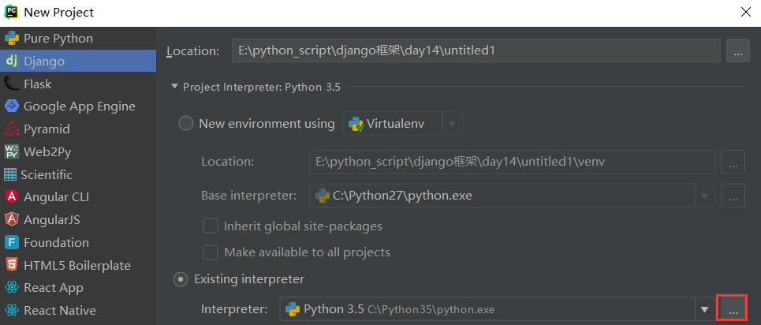761x325 pixels.
Task: Choose the Flask project icon
Action: (12, 84)
